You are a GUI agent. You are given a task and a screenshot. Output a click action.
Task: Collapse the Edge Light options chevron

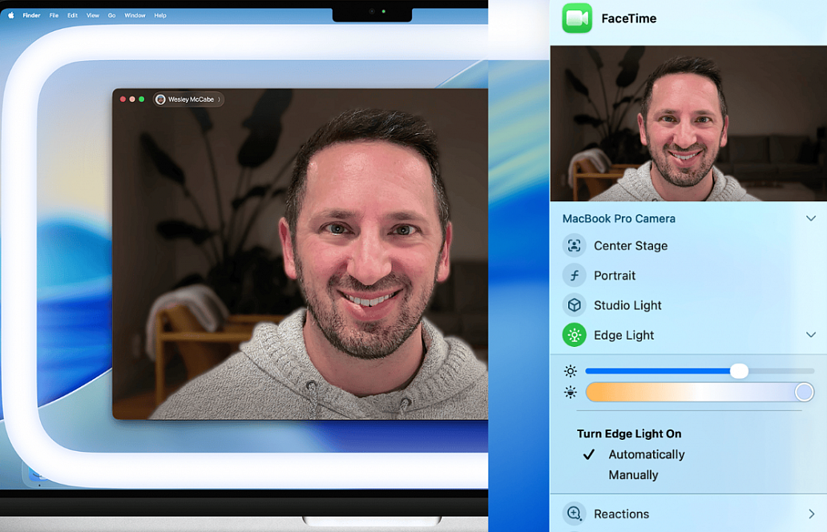(810, 335)
